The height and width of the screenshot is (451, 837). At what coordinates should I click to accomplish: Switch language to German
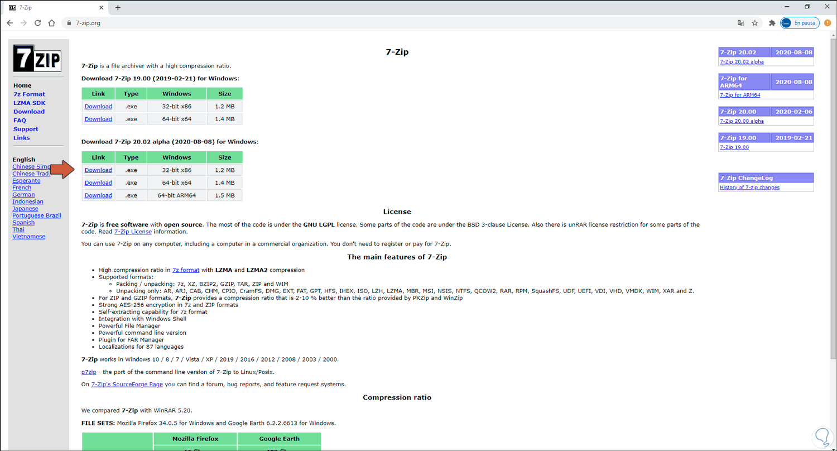pyautogui.click(x=23, y=195)
